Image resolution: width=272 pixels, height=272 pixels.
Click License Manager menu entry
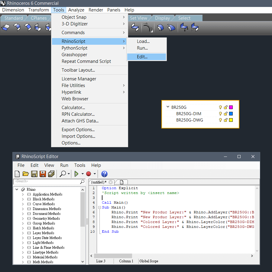(x=89, y=79)
